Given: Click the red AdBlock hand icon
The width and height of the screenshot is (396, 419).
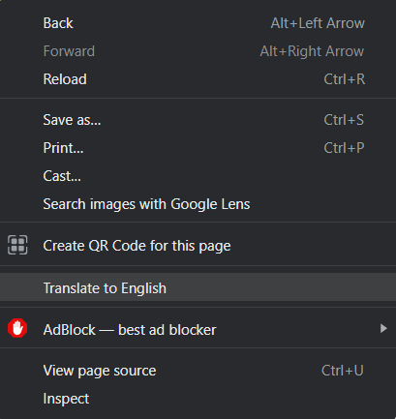Looking at the screenshot, I should [x=17, y=328].
